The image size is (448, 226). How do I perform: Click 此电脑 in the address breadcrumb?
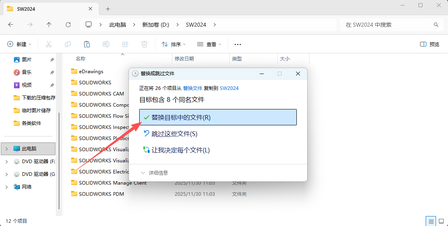point(118,25)
